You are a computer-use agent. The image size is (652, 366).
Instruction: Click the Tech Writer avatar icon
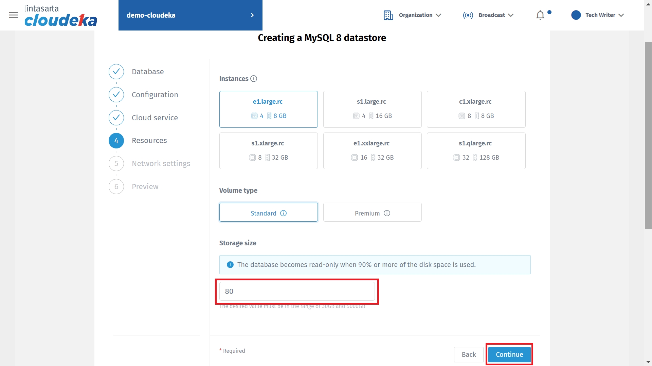pyautogui.click(x=576, y=15)
